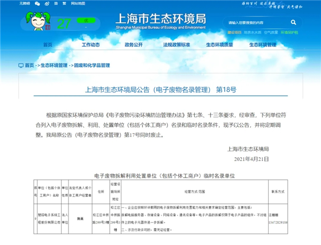Click the green 优 air quality badge
The height and width of the screenshot is (245, 321).
pos(86,20)
